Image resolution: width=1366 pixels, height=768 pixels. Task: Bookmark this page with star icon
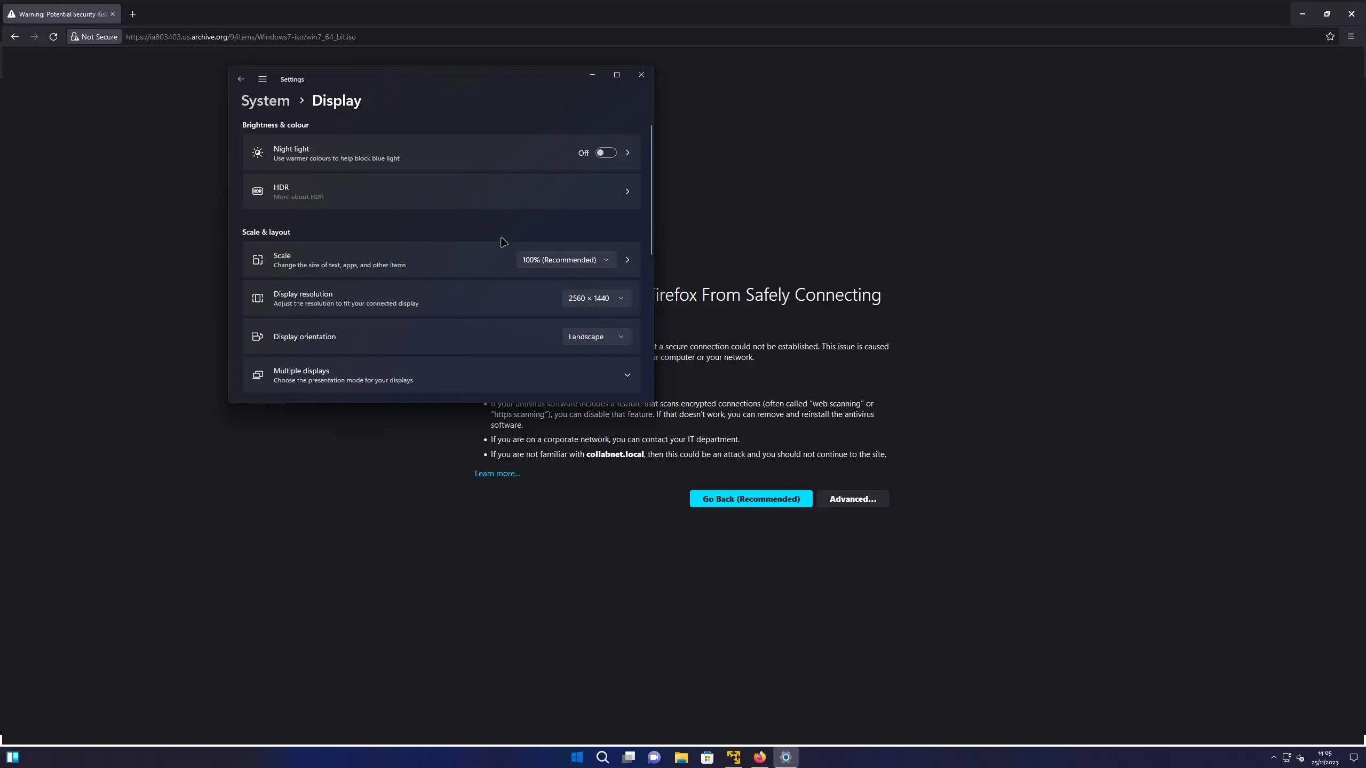pyautogui.click(x=1330, y=37)
